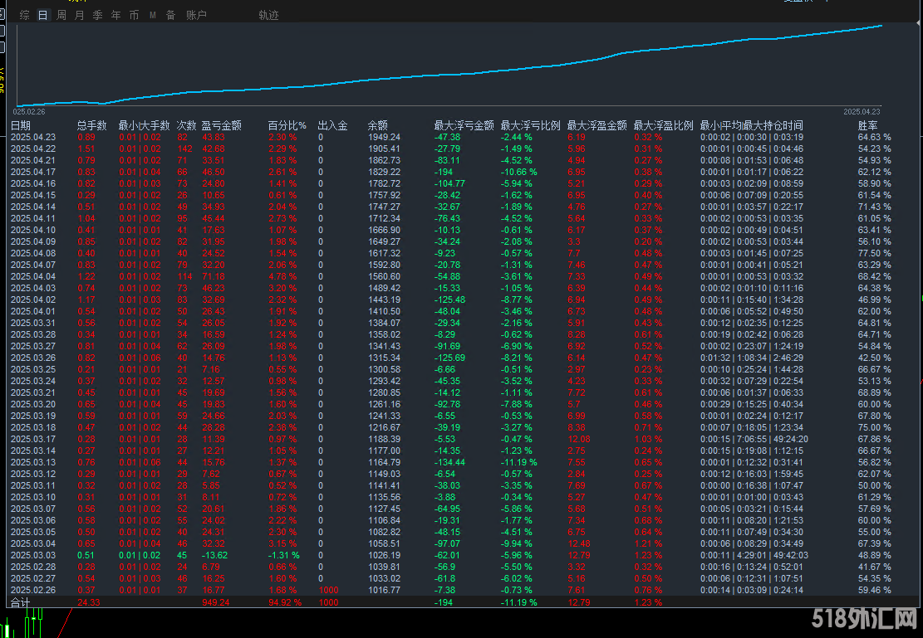Click the 最小|平均|最大持仓时间 column header
This screenshot has height=638, width=923.
(x=752, y=125)
